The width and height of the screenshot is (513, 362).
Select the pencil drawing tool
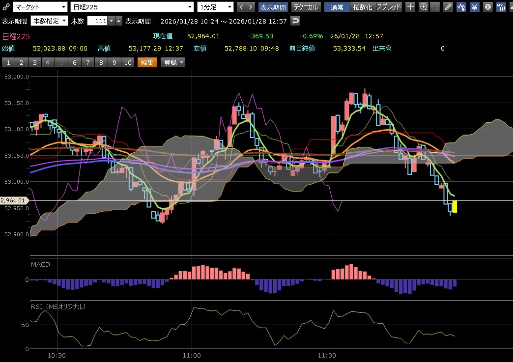[x=448, y=7]
